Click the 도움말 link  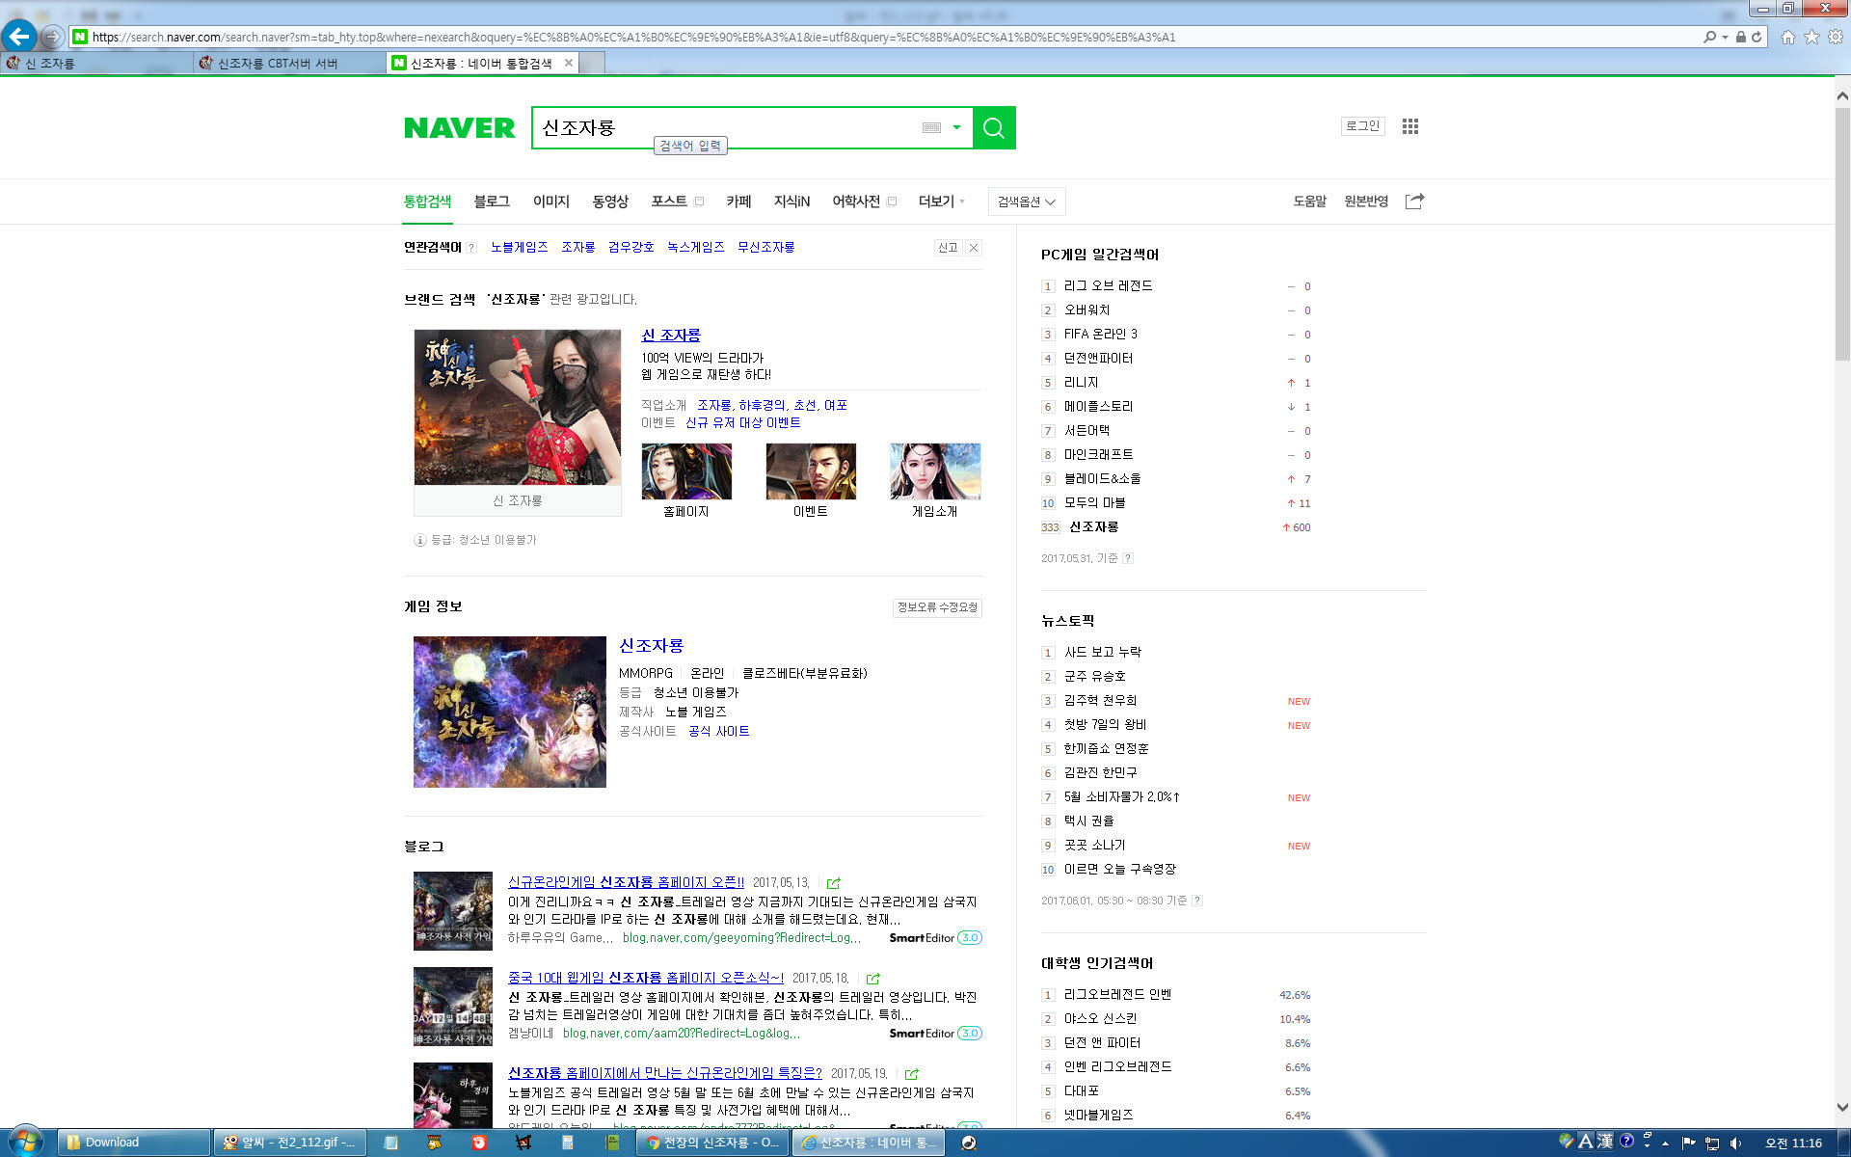(1309, 201)
